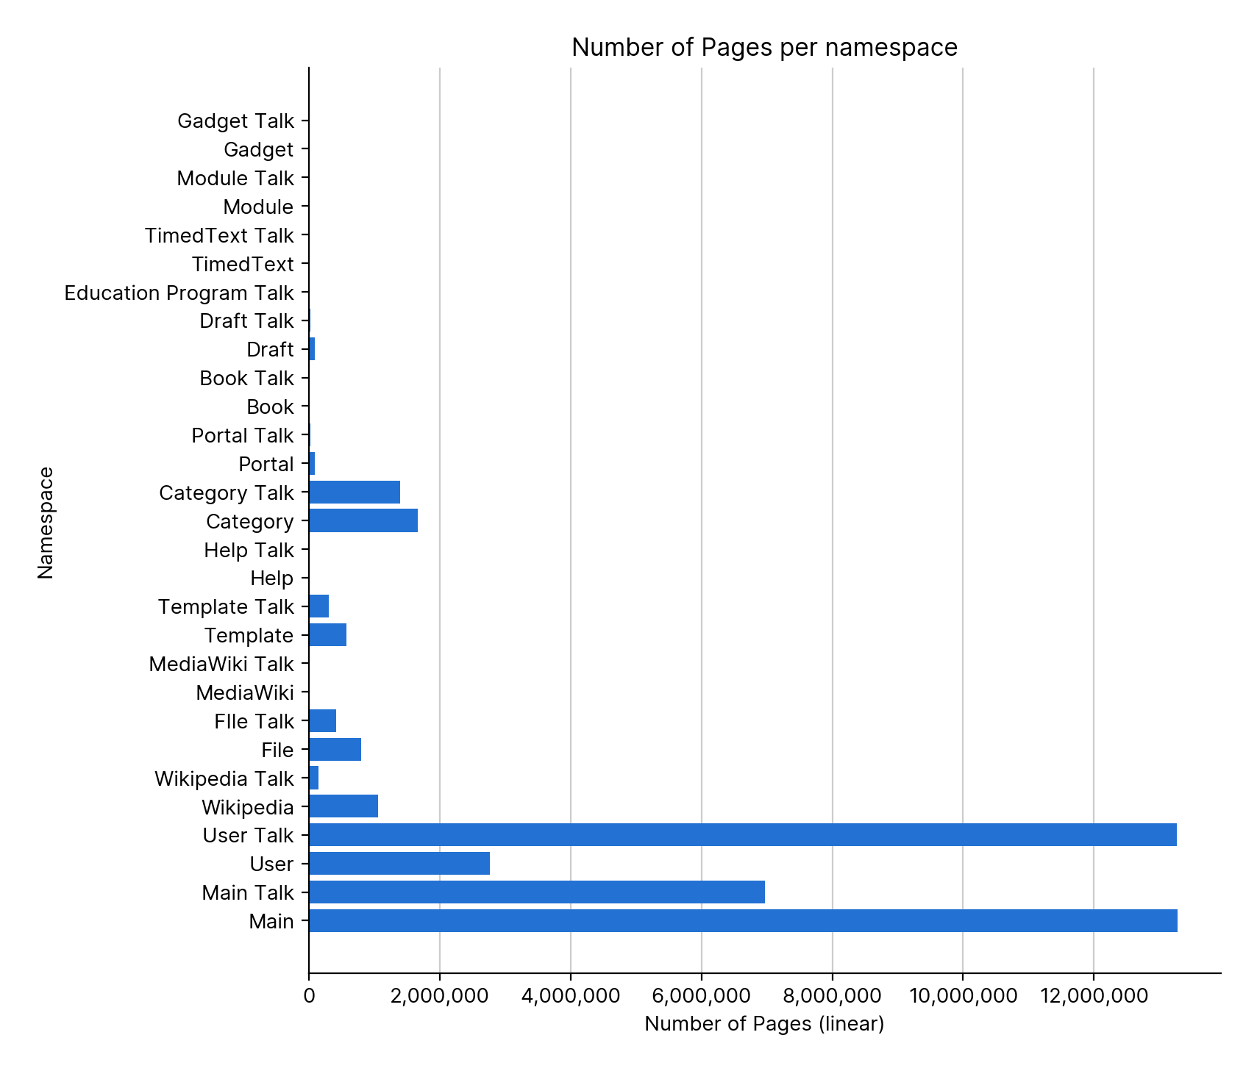Click the '10,000,000' x-axis tick label
The image size is (1257, 1071).
[963, 995]
